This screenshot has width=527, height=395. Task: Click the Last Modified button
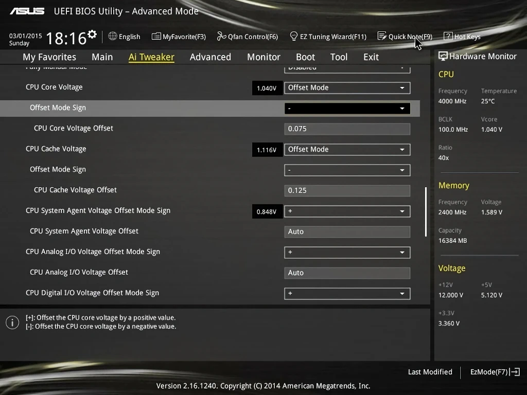point(430,372)
